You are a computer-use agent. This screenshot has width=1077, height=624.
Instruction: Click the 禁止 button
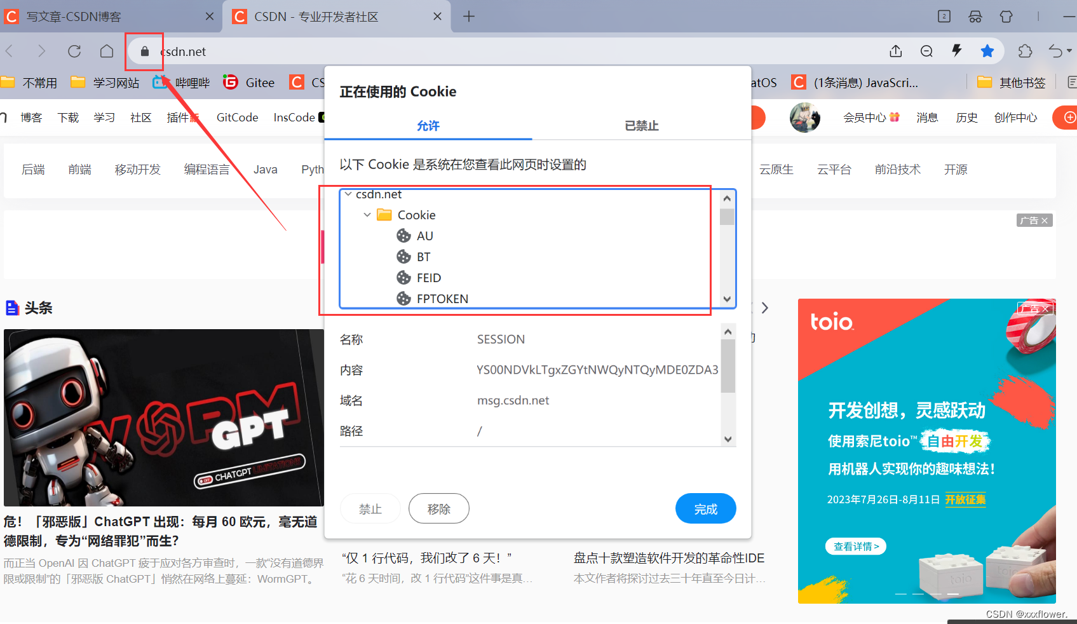click(370, 509)
